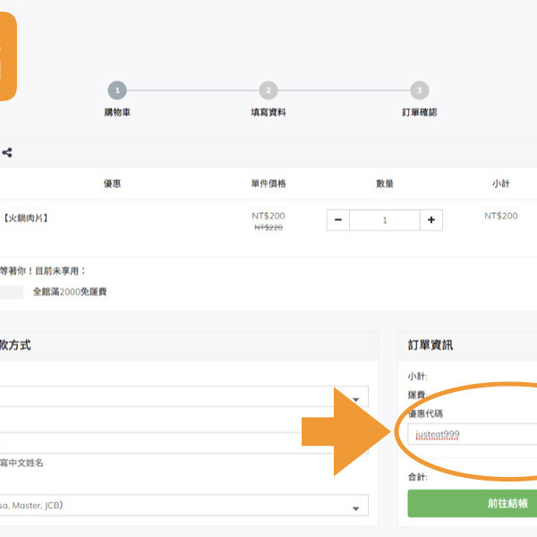Select the 購物車 step label
The image size is (537, 537).
(x=117, y=113)
